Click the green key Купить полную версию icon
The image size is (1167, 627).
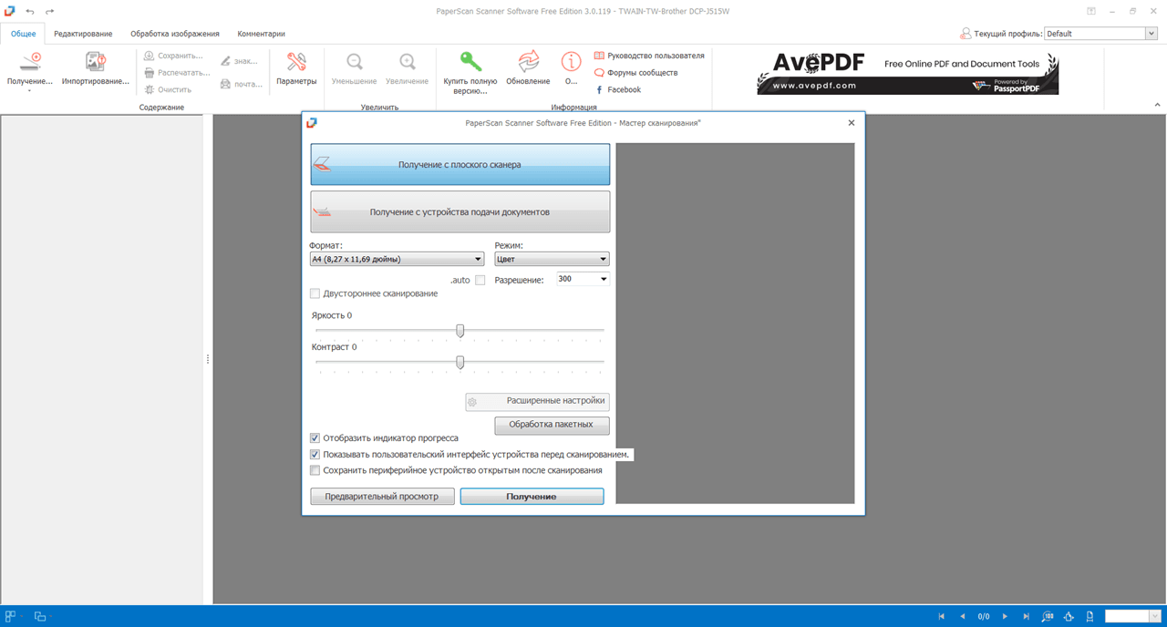(470, 62)
